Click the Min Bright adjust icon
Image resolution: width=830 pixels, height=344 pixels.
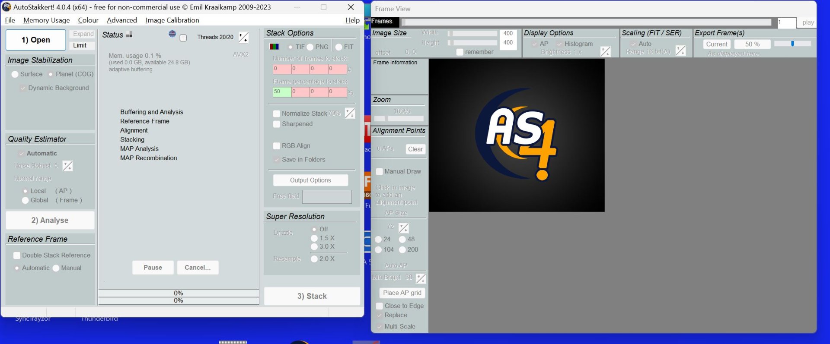click(421, 278)
